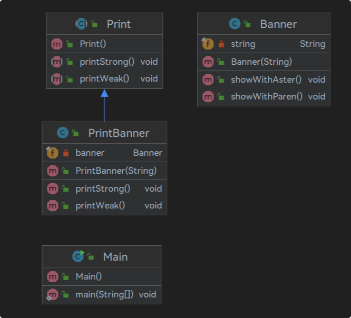
Task: Select the Print class header
Action: tap(104, 24)
